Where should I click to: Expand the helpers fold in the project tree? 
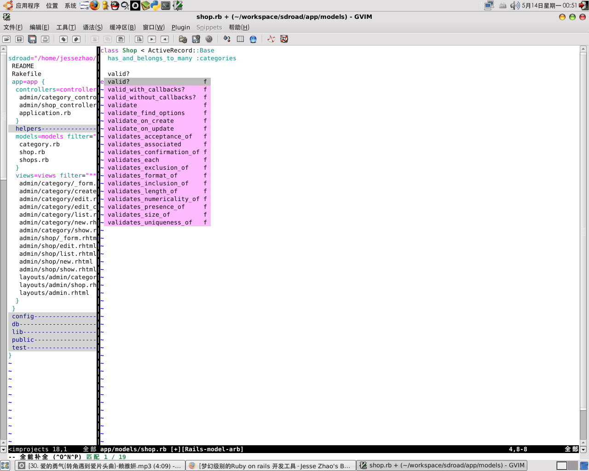click(52, 129)
